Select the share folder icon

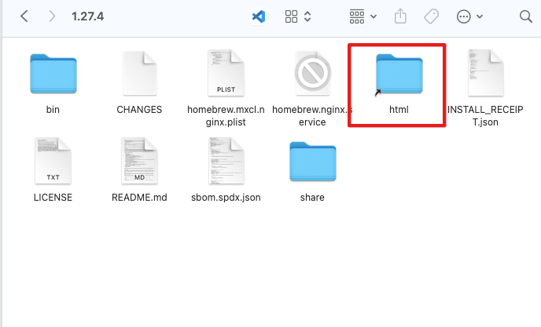point(313,161)
